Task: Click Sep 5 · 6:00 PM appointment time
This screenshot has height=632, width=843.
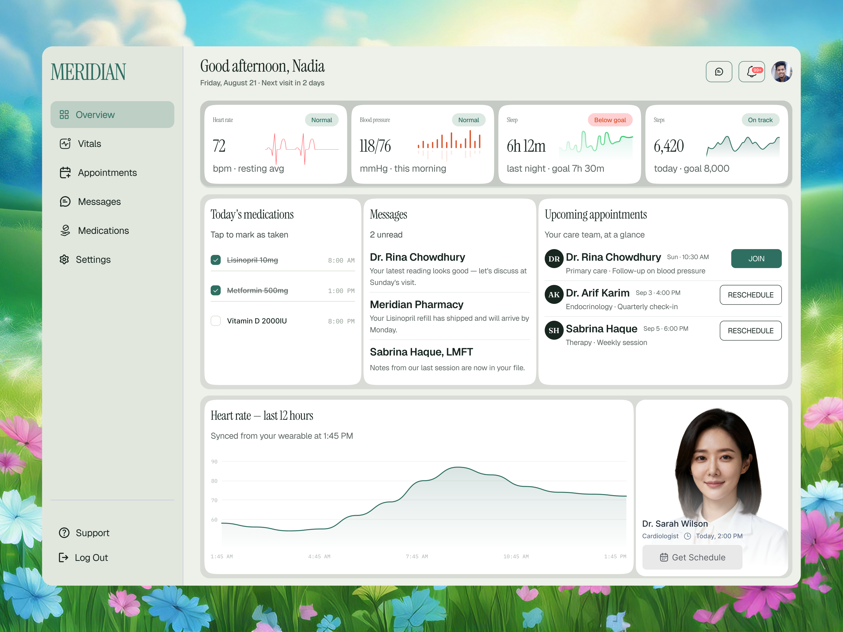Action: pos(666,329)
